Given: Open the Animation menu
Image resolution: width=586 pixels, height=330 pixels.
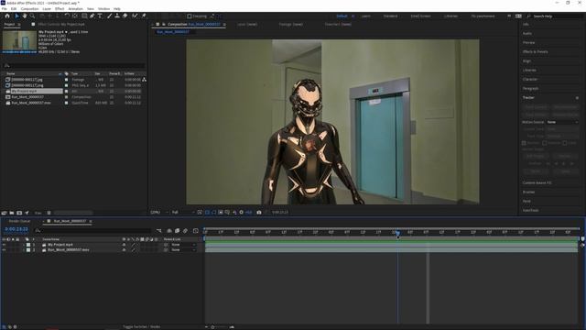Looking at the screenshot, I should [75, 8].
